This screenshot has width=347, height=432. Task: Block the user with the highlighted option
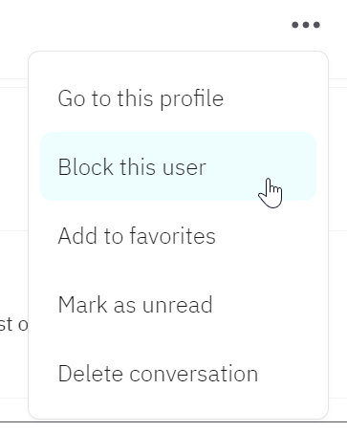[179, 166]
